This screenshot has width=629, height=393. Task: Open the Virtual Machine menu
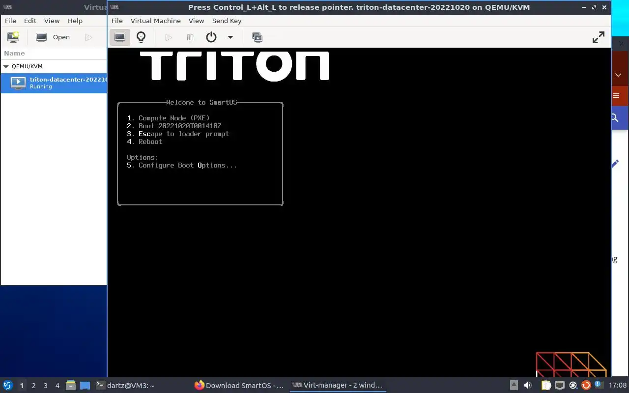155,21
